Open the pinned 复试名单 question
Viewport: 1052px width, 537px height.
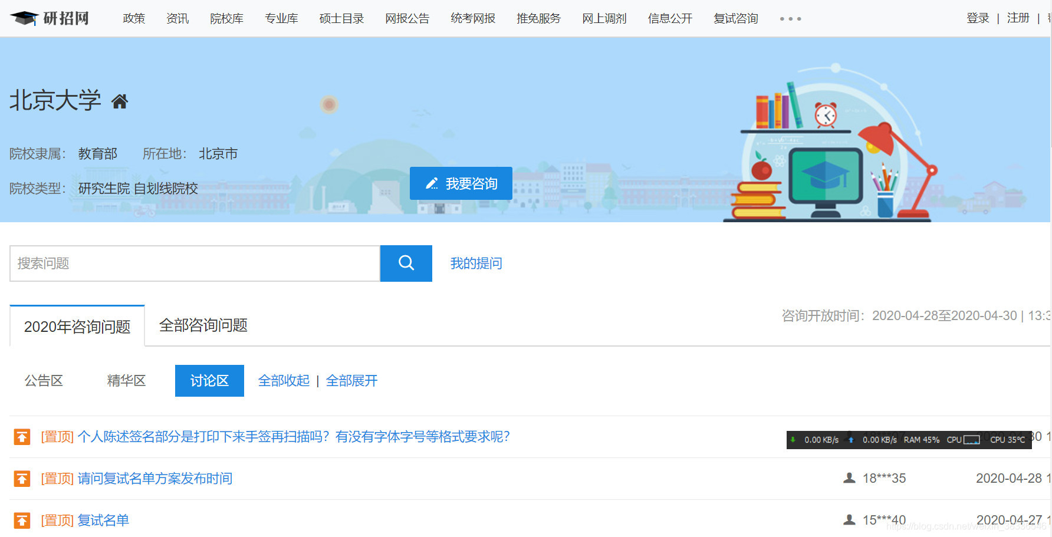(x=103, y=520)
